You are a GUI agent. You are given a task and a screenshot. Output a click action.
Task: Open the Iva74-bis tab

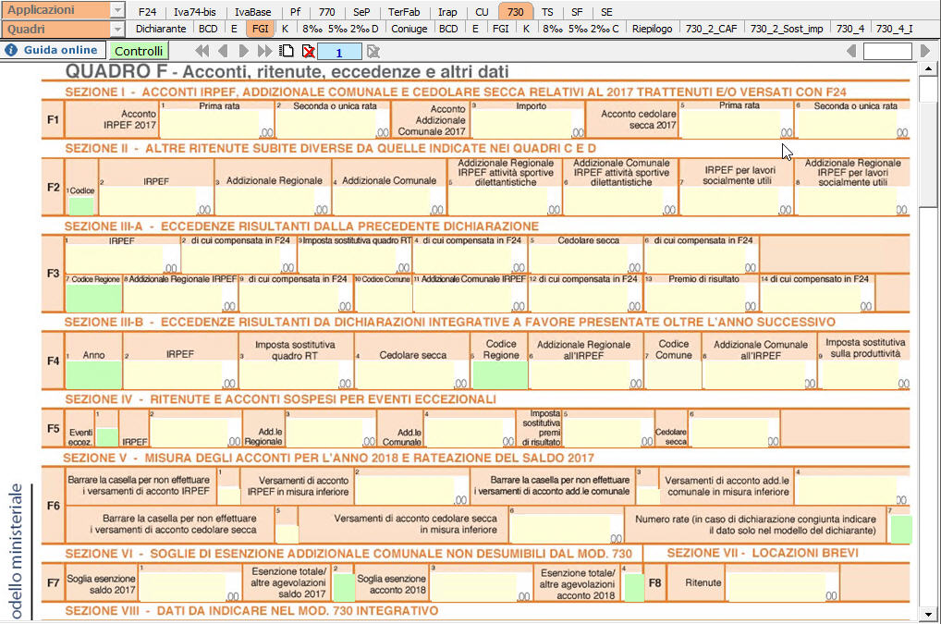(x=194, y=11)
